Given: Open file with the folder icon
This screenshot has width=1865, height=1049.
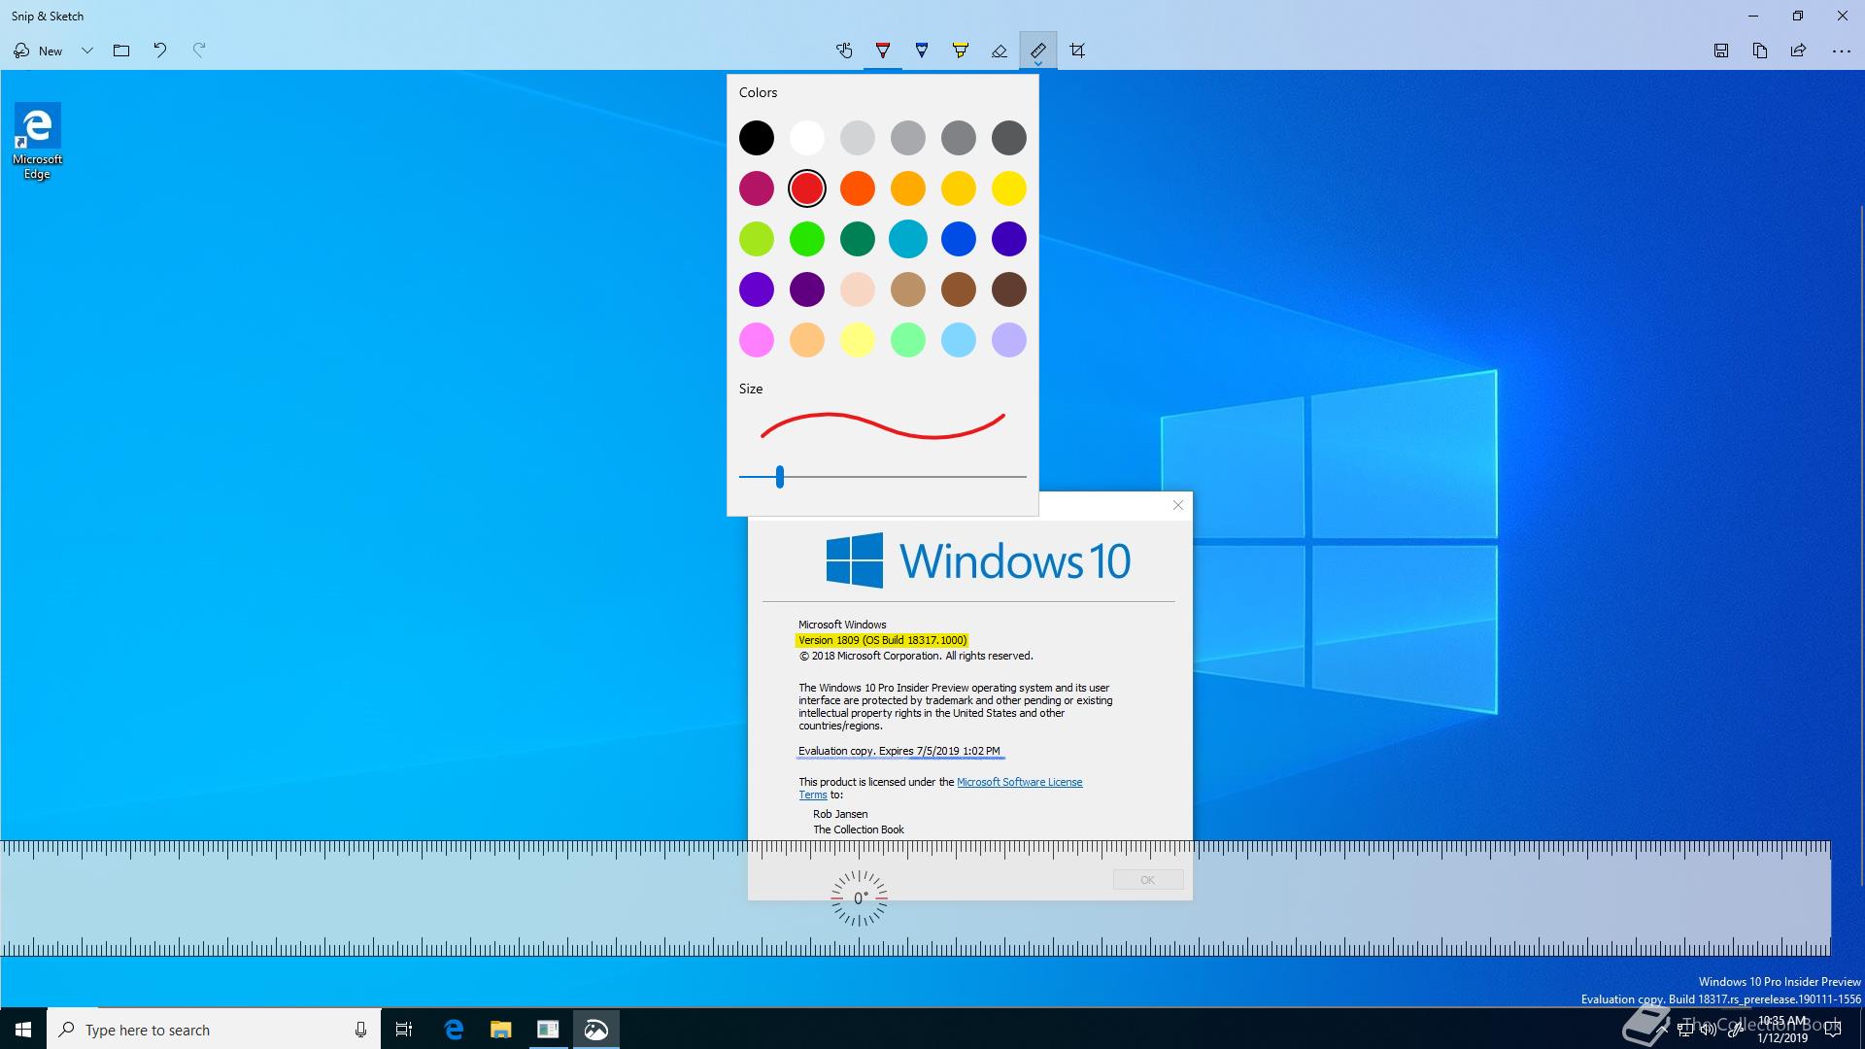Looking at the screenshot, I should [121, 51].
